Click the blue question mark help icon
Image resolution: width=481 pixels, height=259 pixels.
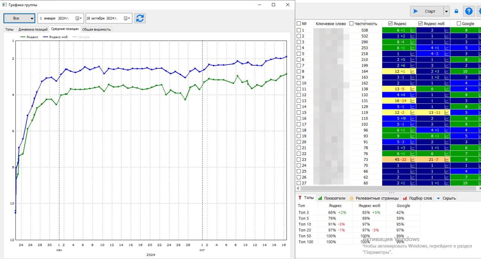[469, 11]
